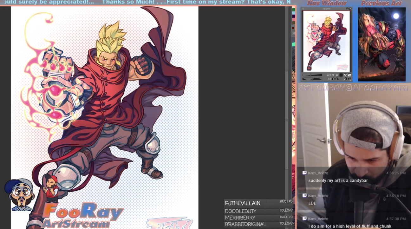The width and height of the screenshot is (411, 229).
Task: Click rotate counterclockwise icon in Navigator
Action: point(333,79)
